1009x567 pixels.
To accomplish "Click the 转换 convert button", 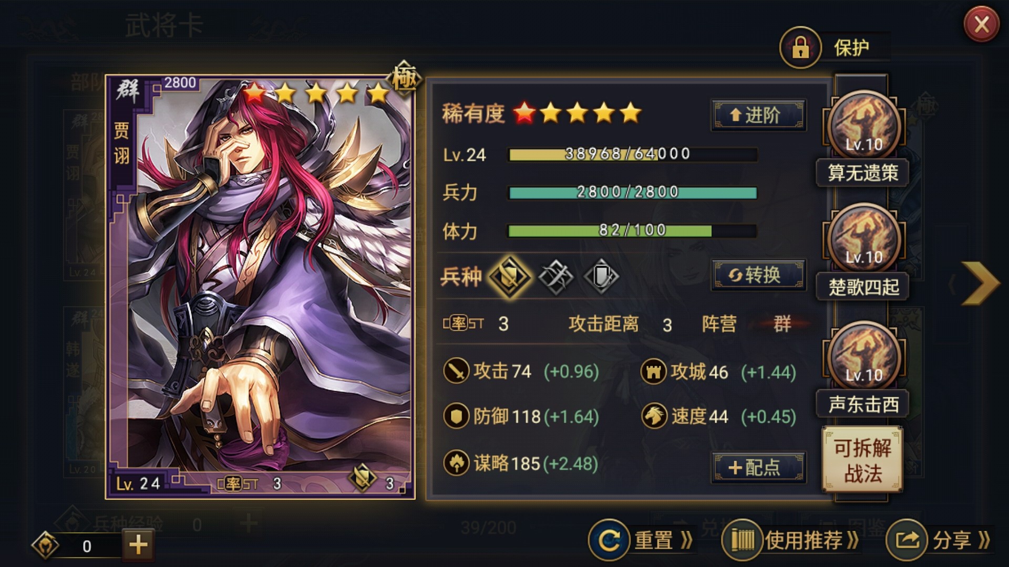I will 758,275.
